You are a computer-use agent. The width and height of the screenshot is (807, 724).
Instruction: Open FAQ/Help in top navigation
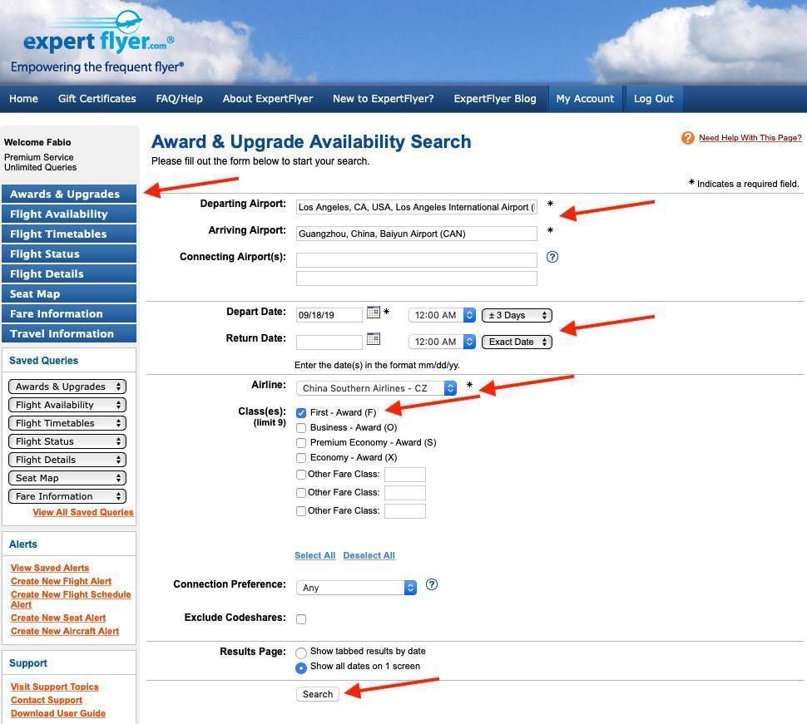(179, 99)
